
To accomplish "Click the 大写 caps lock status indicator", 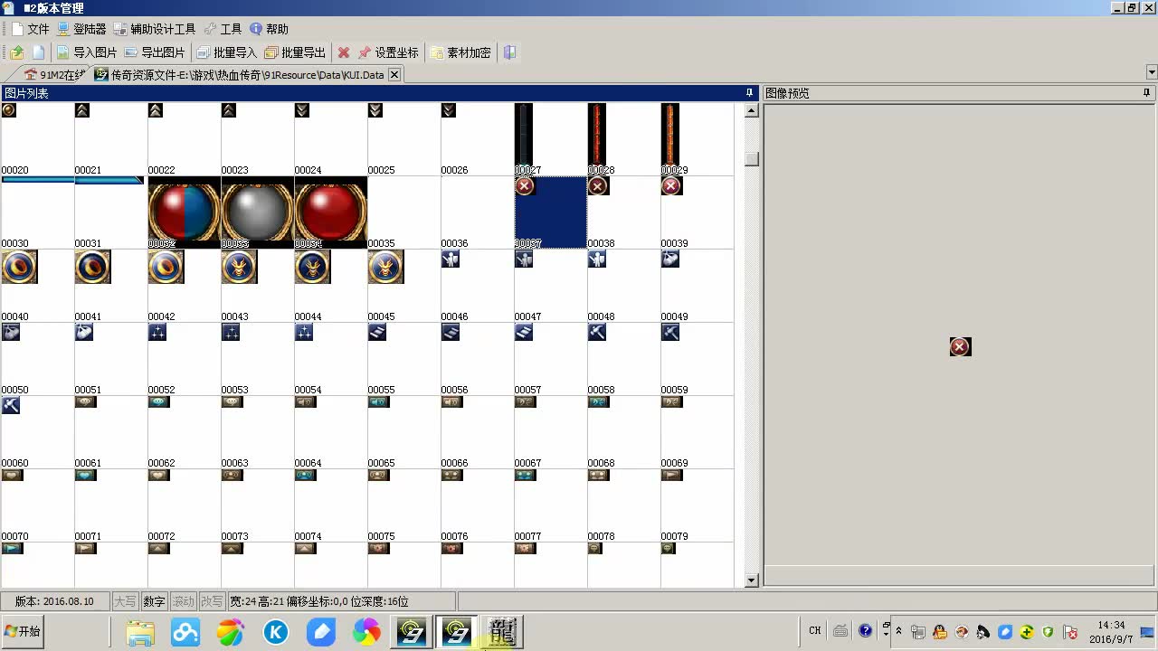I will pos(125,601).
